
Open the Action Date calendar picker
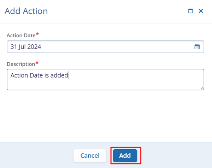point(197,46)
